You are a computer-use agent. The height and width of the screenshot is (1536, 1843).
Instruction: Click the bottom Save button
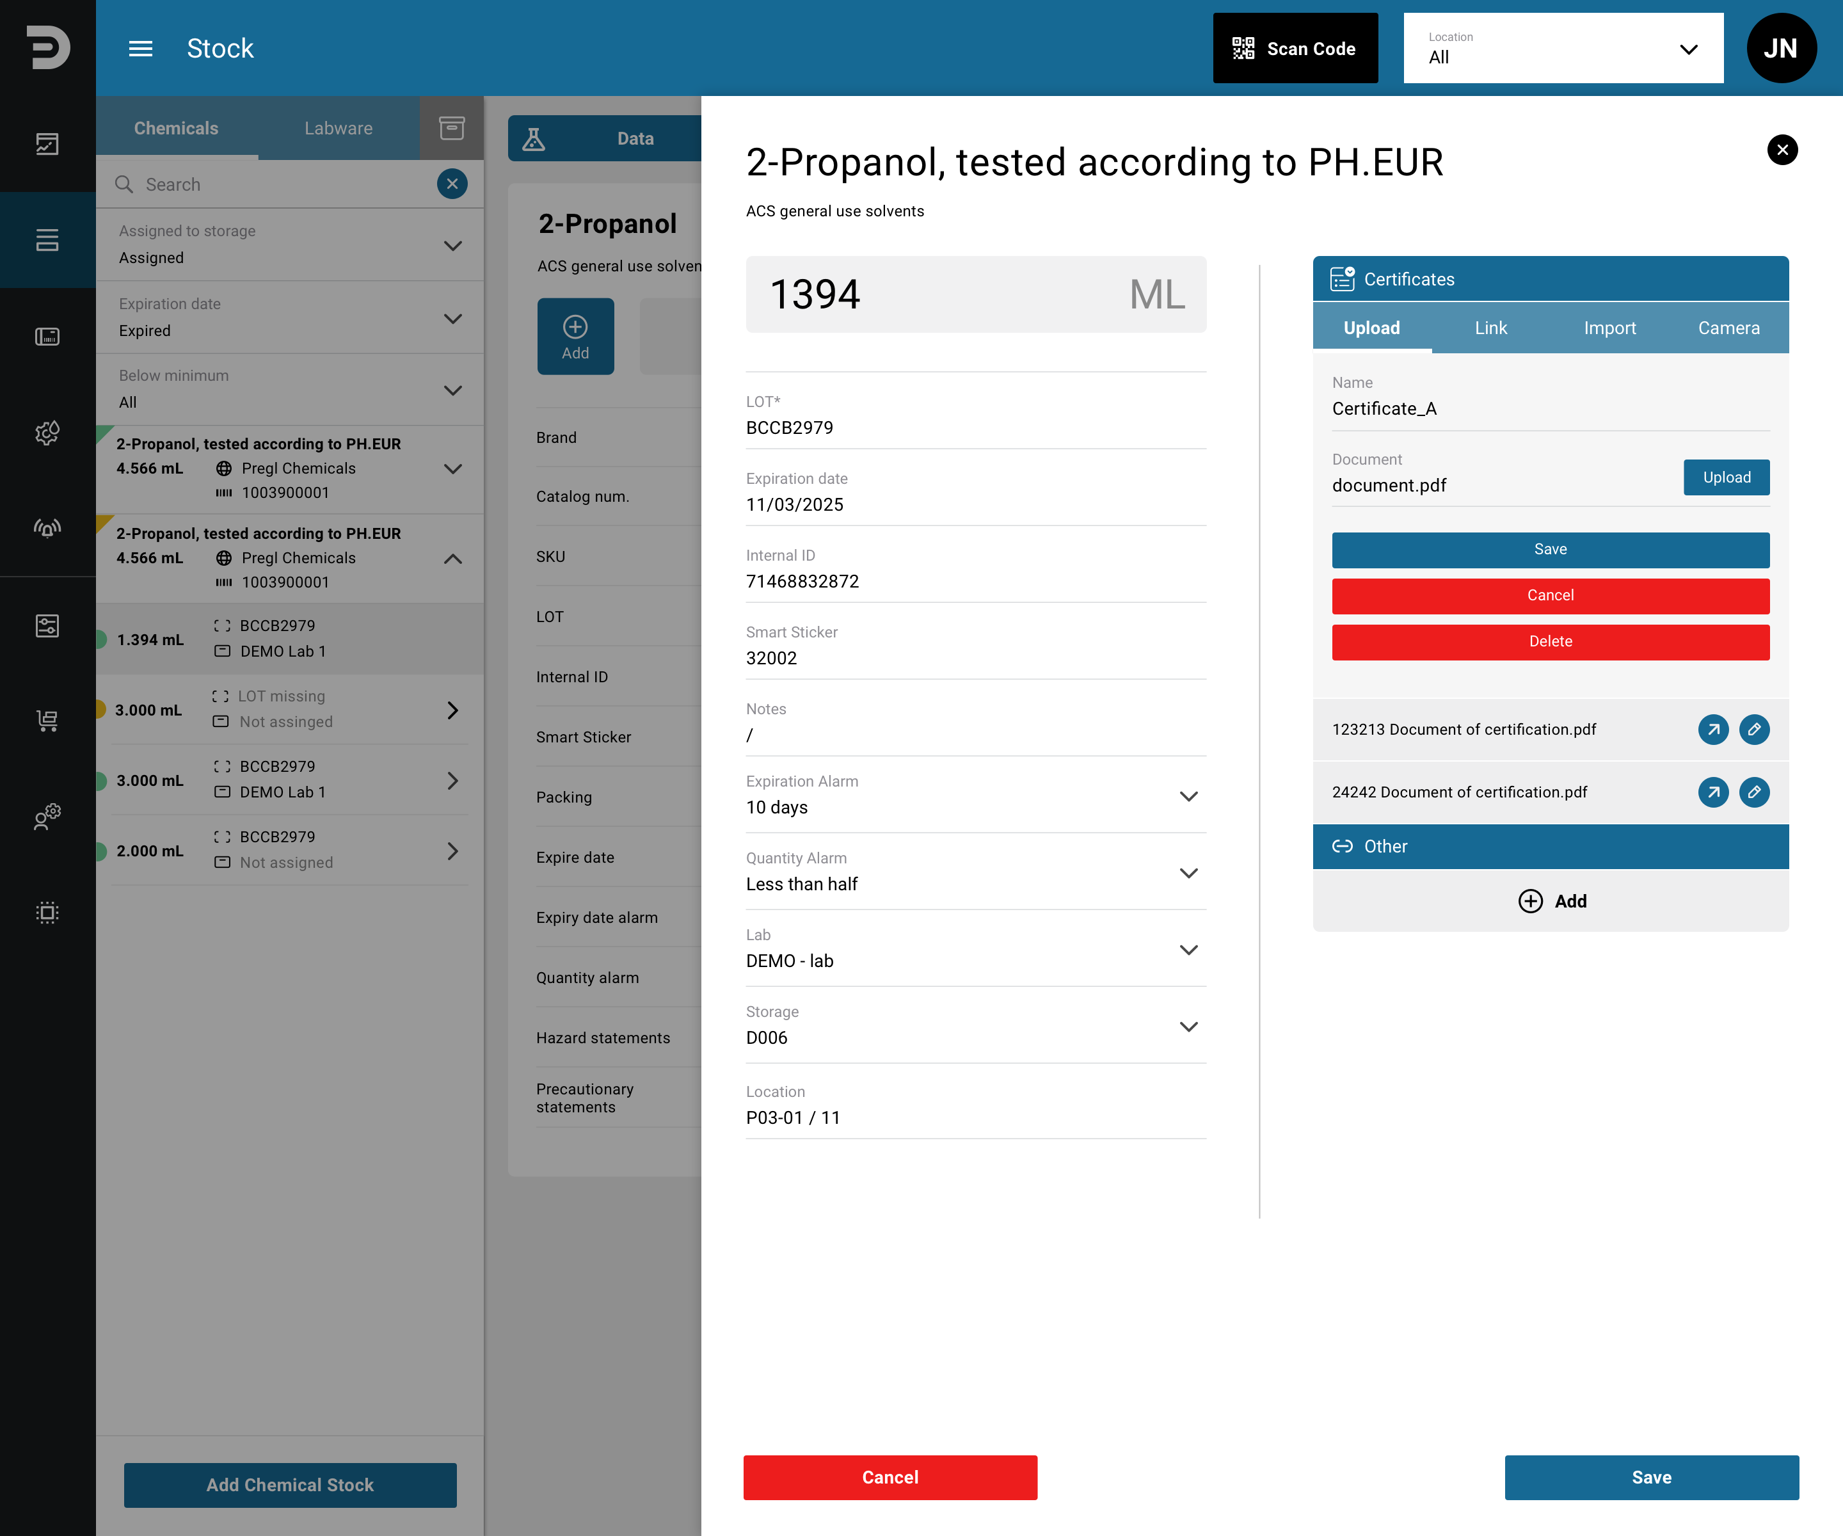1651,1477
